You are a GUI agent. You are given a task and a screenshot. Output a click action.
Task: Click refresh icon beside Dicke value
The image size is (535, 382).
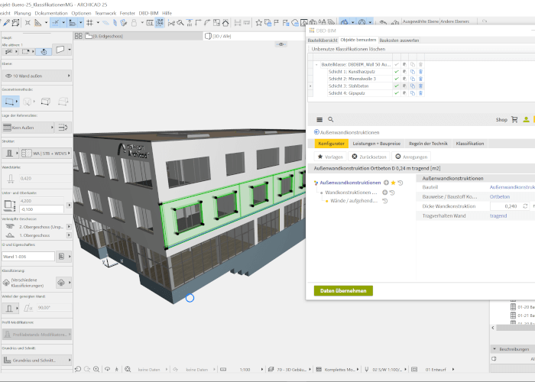point(525,206)
